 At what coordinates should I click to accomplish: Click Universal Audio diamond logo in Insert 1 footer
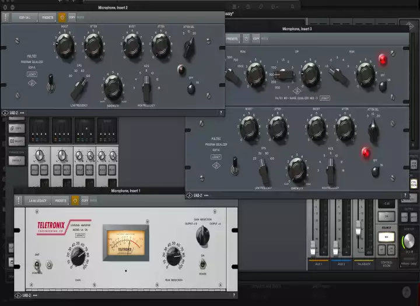[x=18, y=296]
